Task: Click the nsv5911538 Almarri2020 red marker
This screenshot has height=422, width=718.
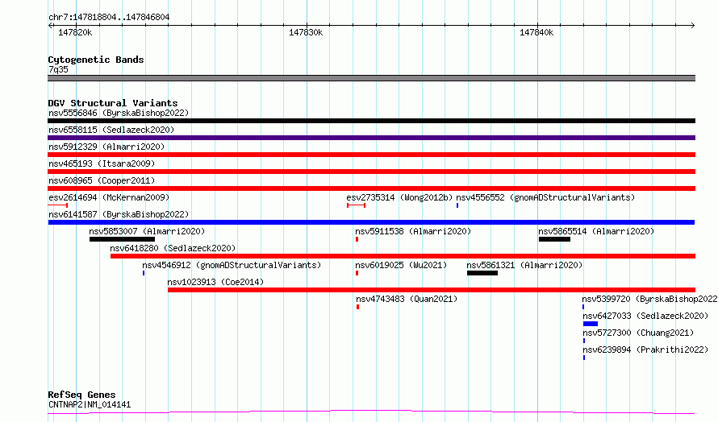Action: point(357,239)
